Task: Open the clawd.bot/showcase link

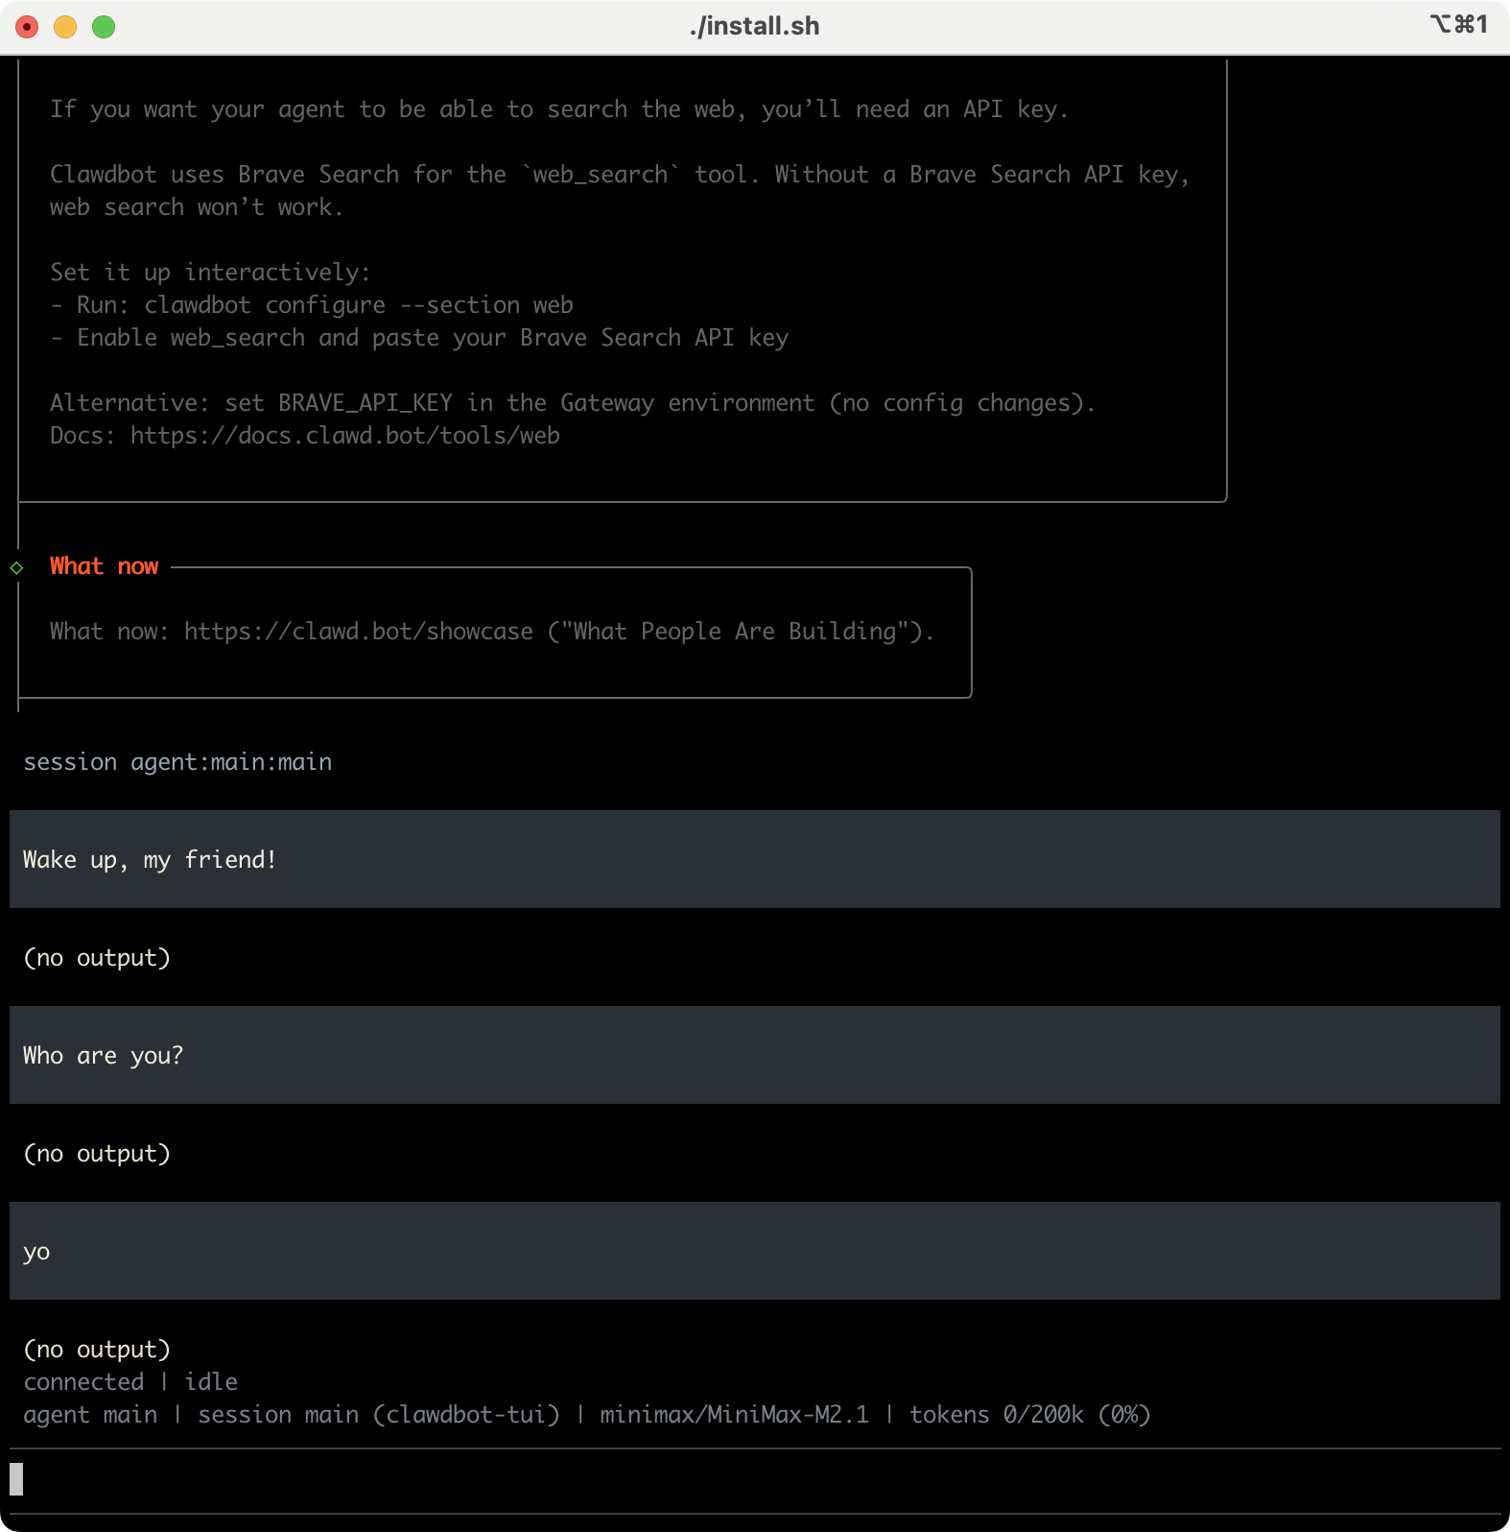Action: point(358,632)
